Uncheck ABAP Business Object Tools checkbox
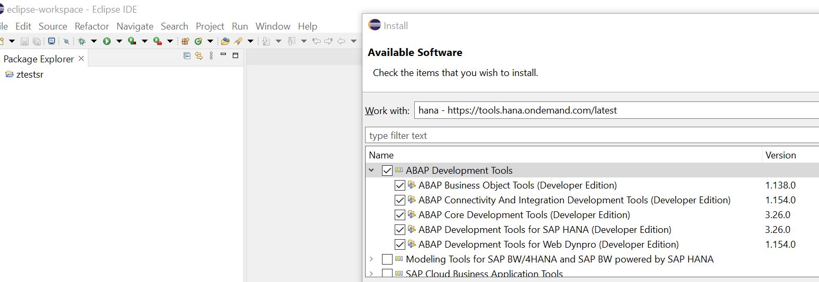Image resolution: width=819 pixels, height=282 pixels. pyautogui.click(x=400, y=185)
